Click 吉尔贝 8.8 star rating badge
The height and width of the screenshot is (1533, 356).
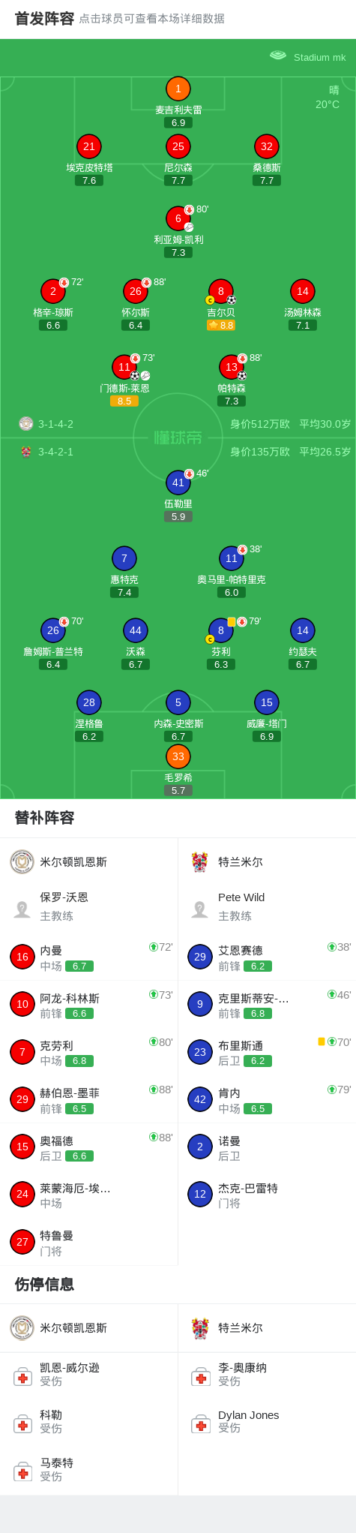221,325
